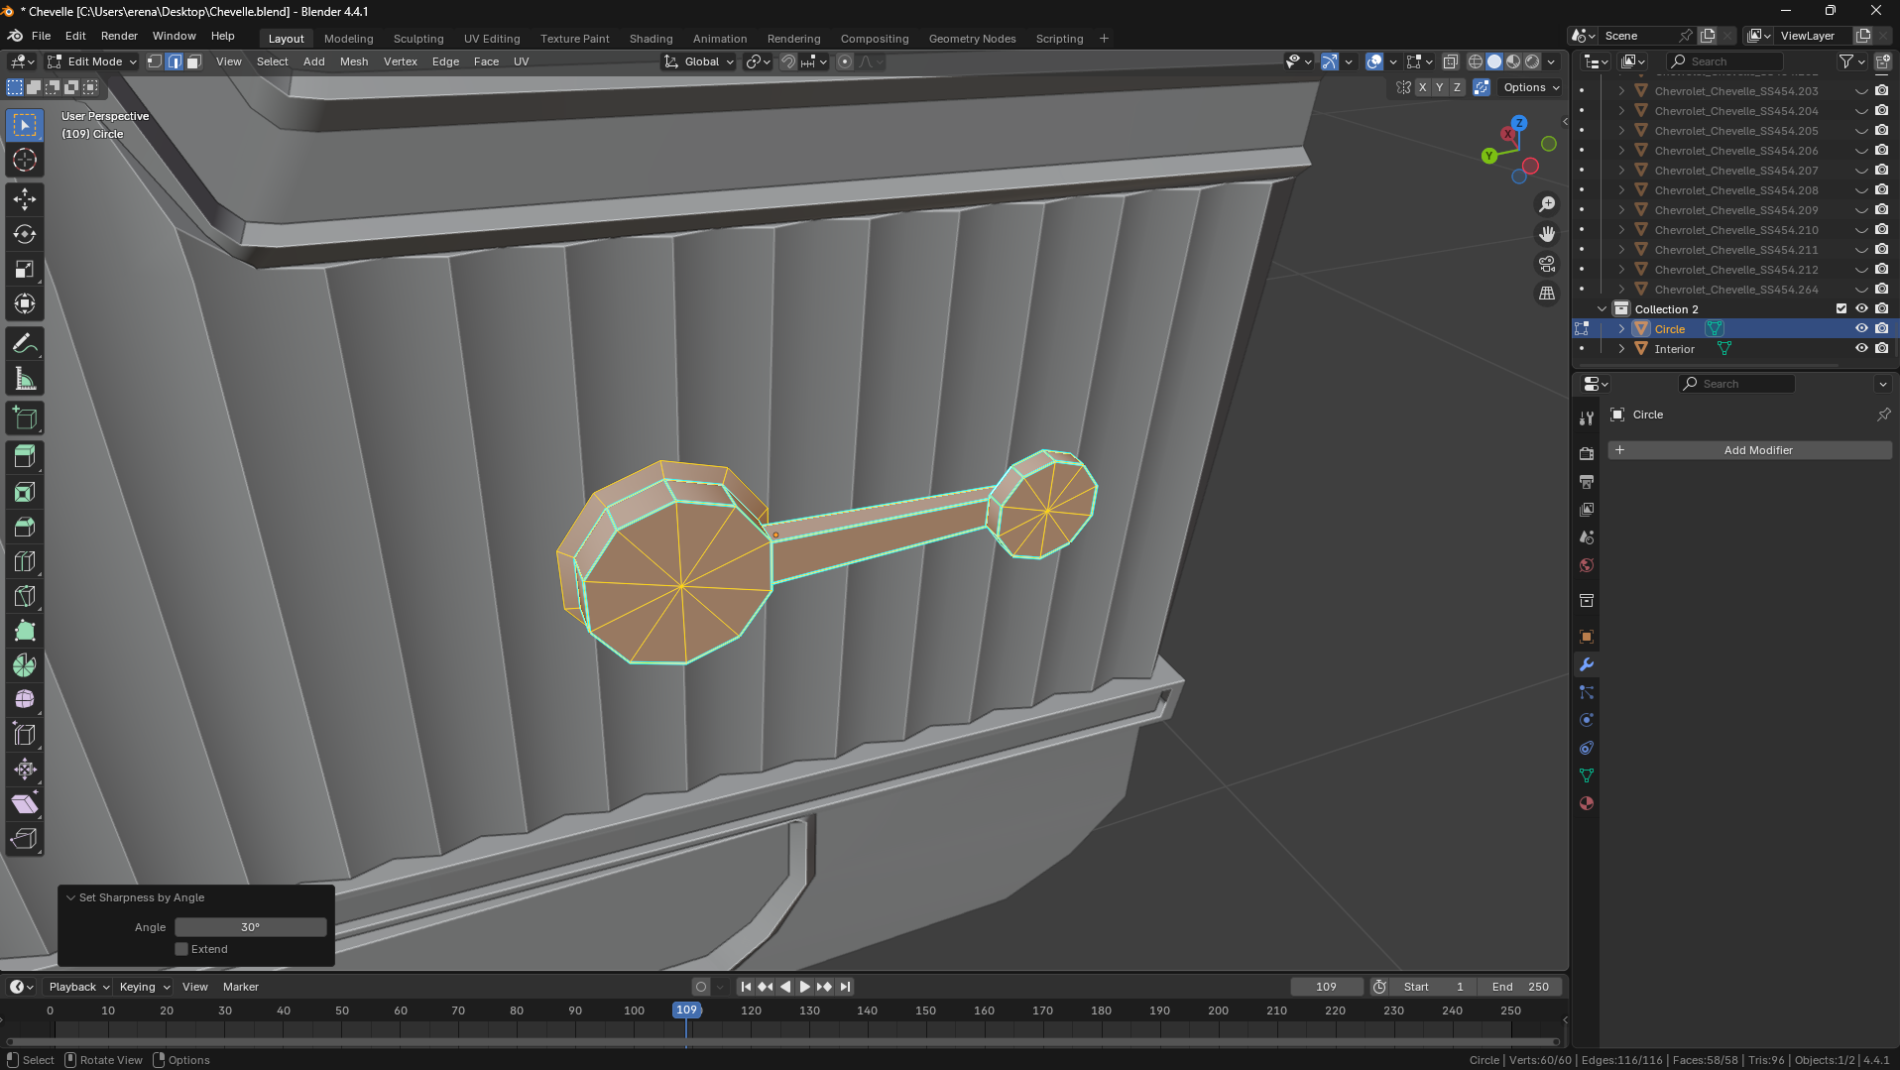Jump to the end frame
The image size is (1900, 1070).
point(845,987)
